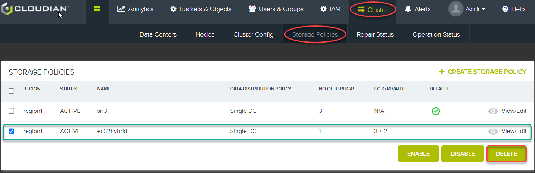Image resolution: width=535 pixels, height=173 pixels.
Task: Toggle the select-all policies checkbox
Action: click(12, 91)
